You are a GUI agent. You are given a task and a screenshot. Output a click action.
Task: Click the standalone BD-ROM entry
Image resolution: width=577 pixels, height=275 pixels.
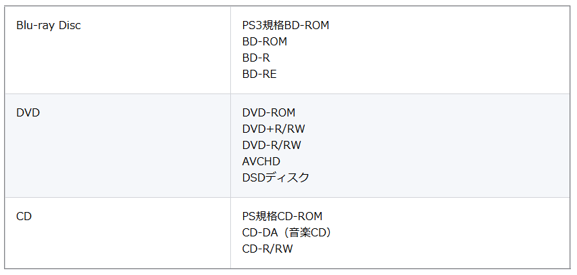click(x=264, y=41)
